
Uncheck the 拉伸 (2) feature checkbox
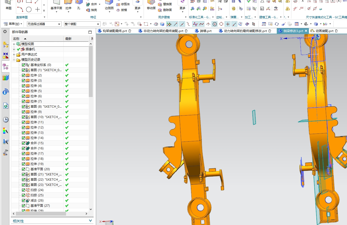[23, 75]
